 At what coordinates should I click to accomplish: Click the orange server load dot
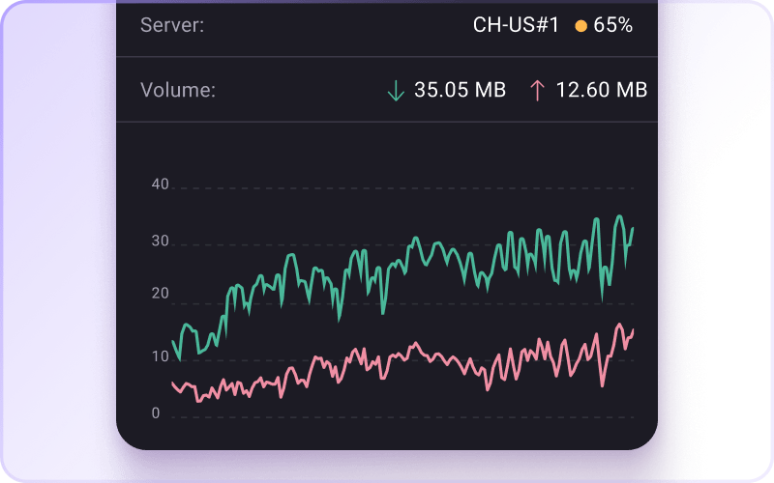click(x=581, y=26)
